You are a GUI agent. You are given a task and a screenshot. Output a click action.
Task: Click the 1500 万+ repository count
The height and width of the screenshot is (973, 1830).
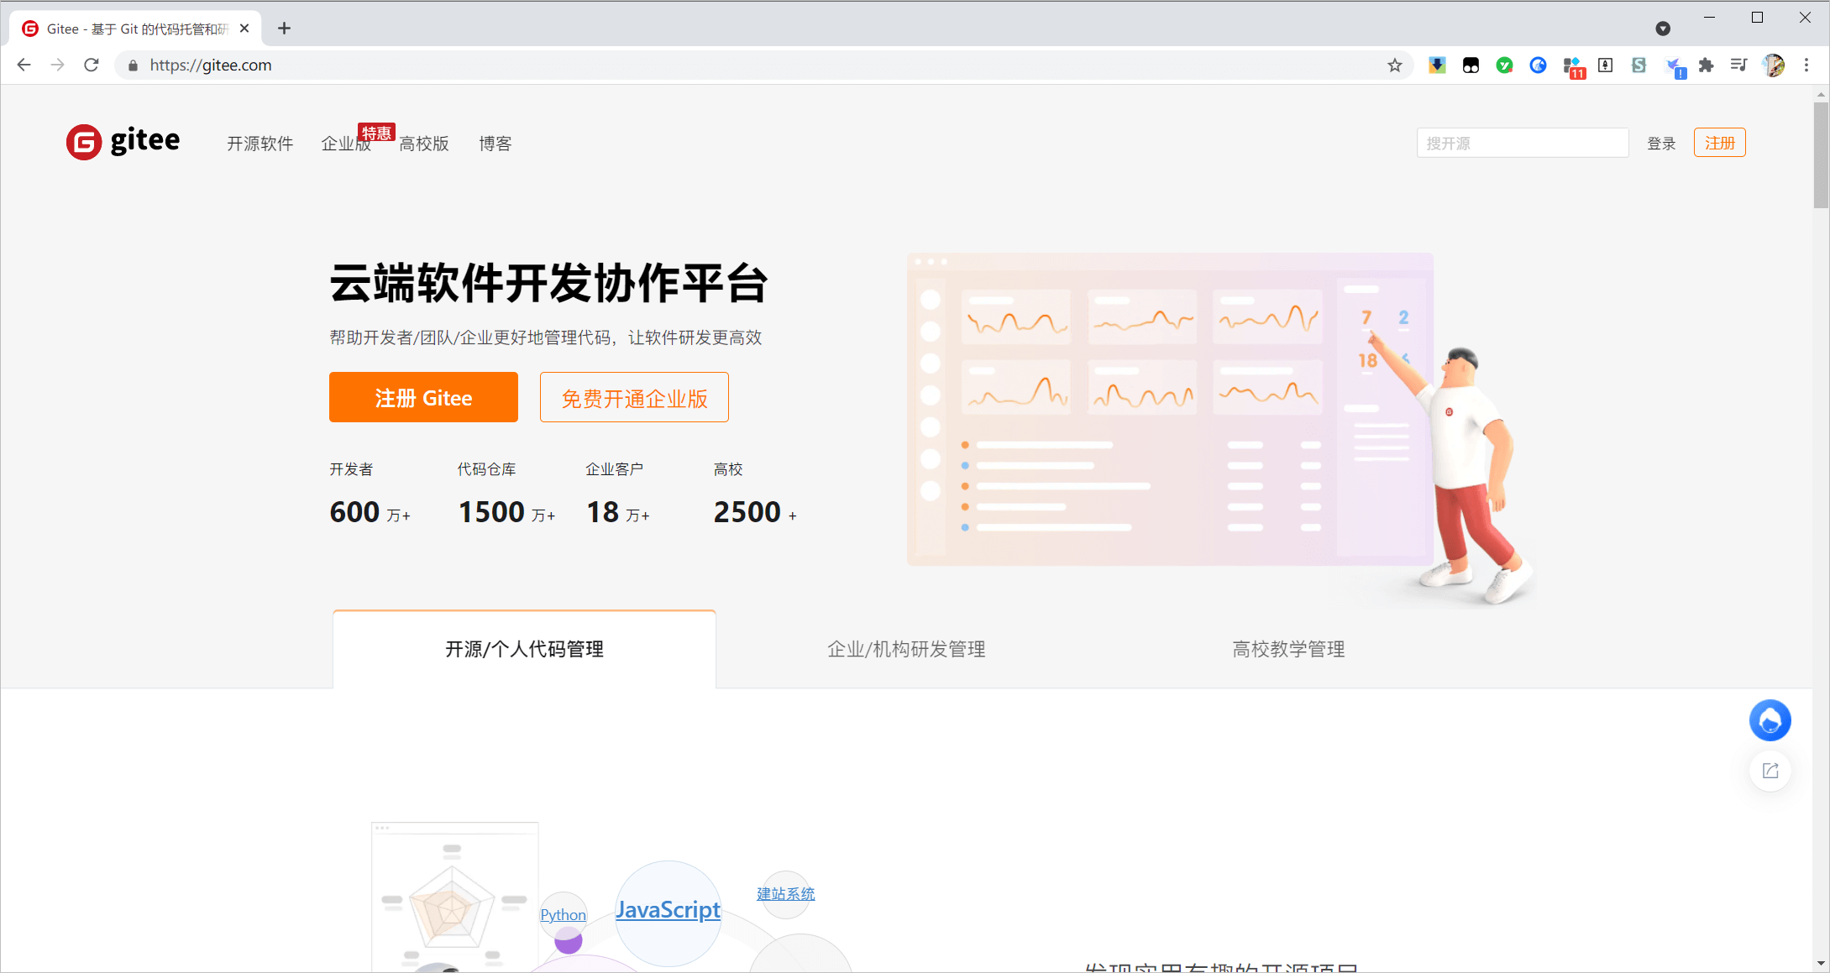coord(506,512)
